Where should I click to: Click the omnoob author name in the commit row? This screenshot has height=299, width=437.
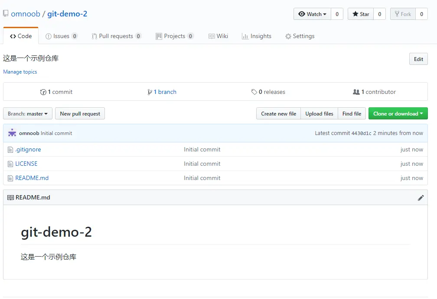point(29,133)
